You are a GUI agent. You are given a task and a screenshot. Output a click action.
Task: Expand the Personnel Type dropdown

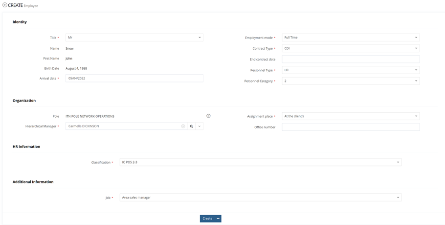click(x=416, y=70)
